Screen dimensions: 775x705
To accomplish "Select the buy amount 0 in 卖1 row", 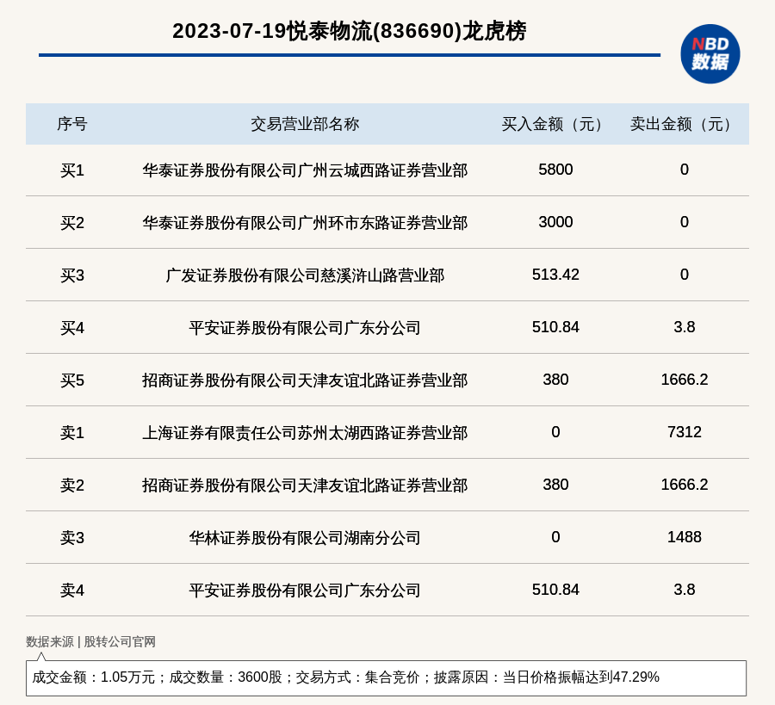I will pyautogui.click(x=555, y=432).
